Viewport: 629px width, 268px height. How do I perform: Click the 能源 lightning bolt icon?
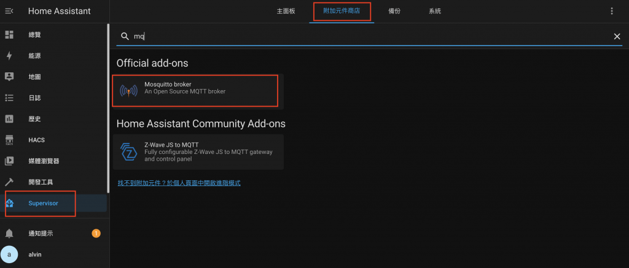tap(9, 56)
